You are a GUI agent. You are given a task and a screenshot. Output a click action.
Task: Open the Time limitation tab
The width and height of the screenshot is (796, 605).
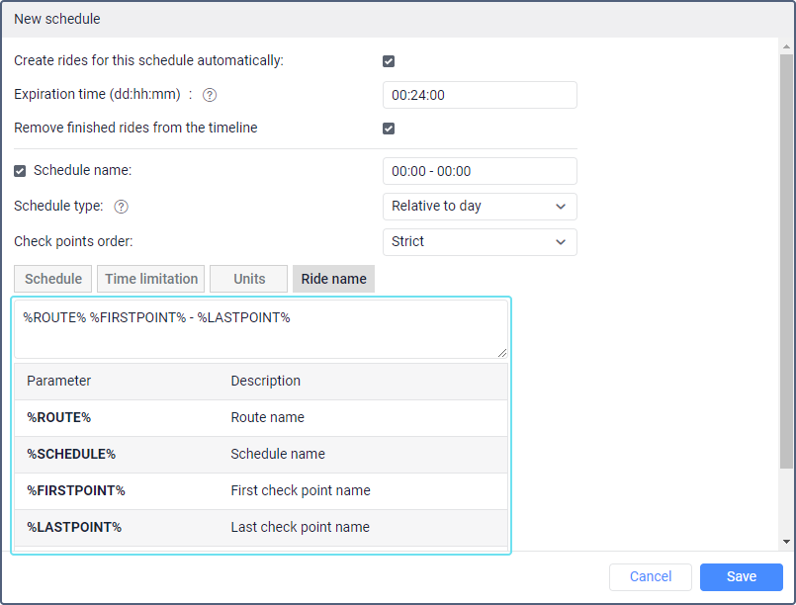click(x=151, y=279)
